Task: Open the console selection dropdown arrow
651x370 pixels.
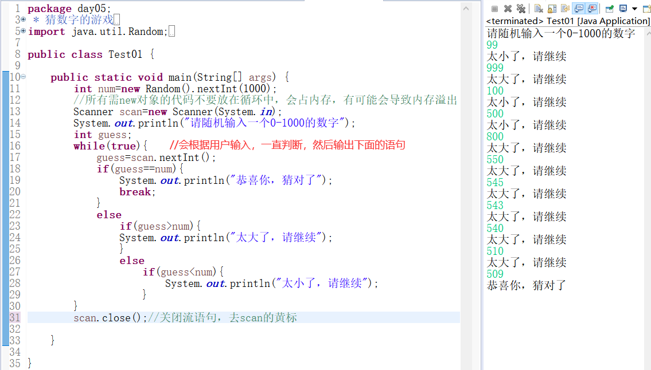Action: tap(634, 9)
